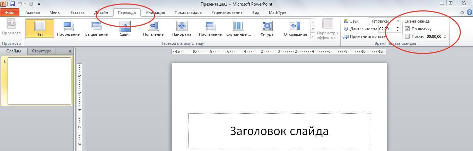473x151 pixels.
Task: Apply the 'Выцветание' transition
Action: click(x=96, y=28)
